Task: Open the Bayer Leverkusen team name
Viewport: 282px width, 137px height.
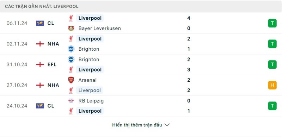Action: 100,29
